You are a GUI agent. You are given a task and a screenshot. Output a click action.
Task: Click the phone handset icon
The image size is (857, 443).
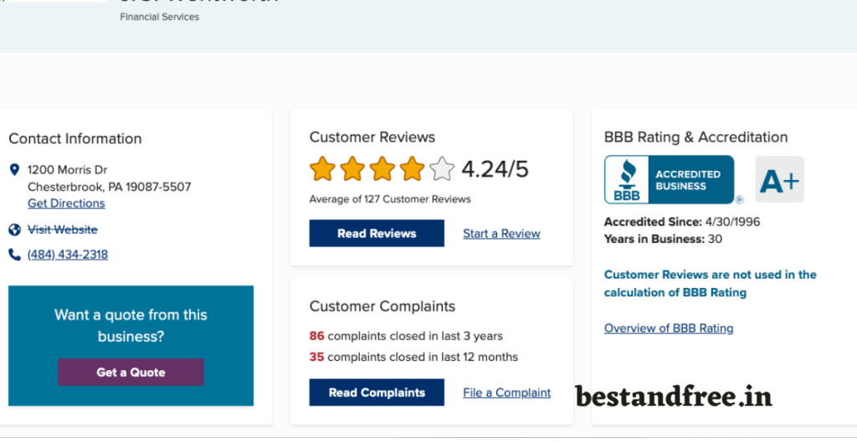pyautogui.click(x=15, y=255)
